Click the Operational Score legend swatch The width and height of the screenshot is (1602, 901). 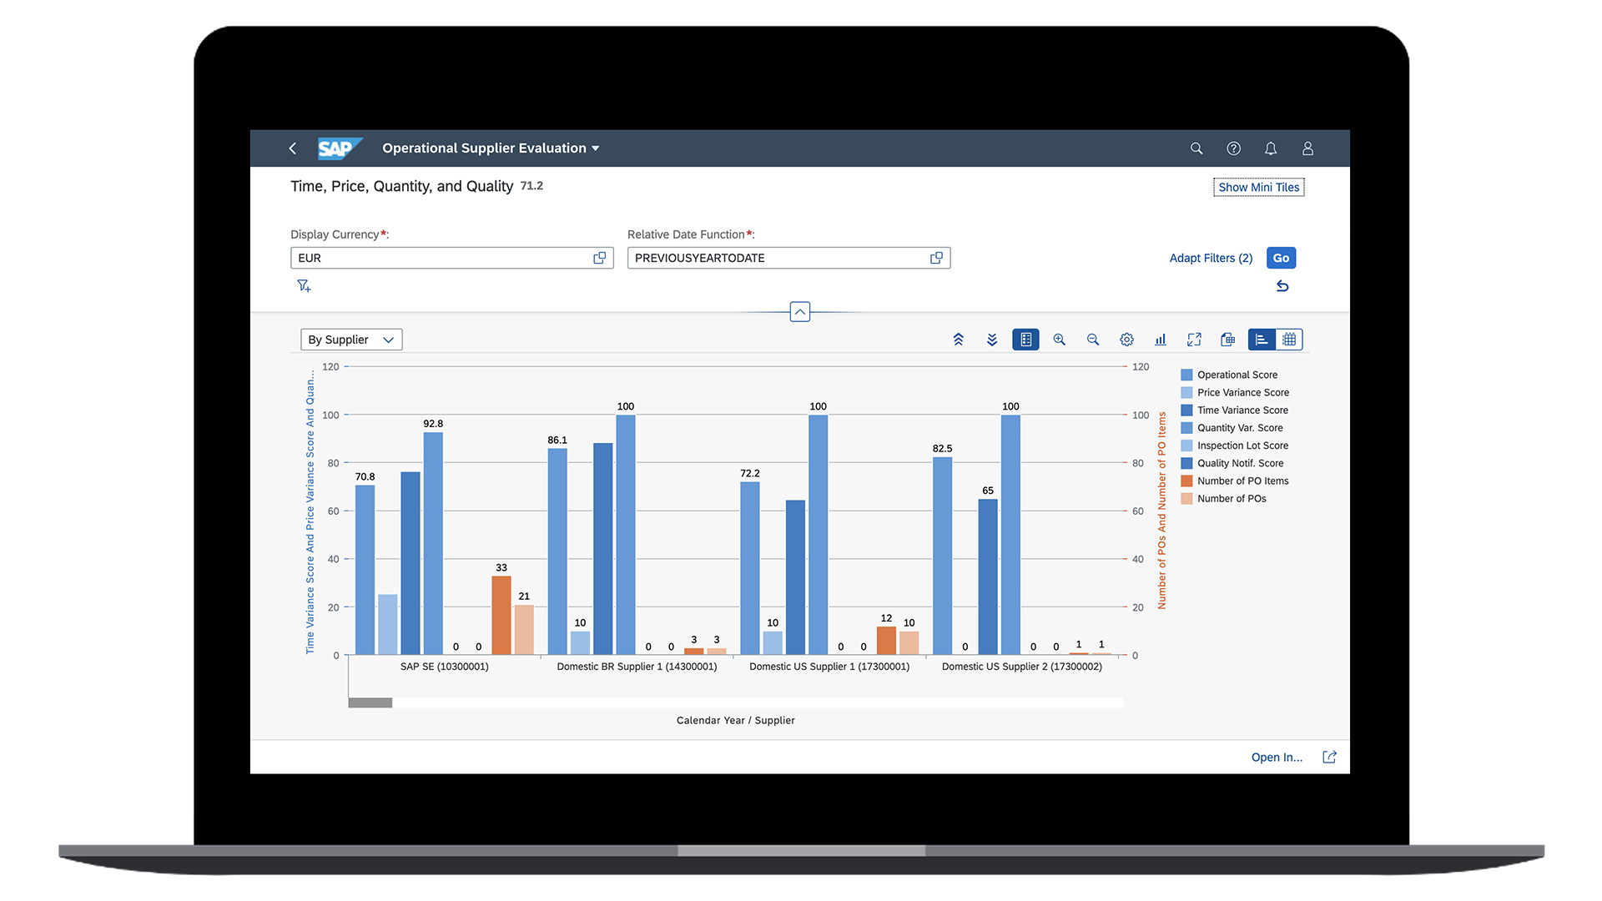click(1186, 375)
